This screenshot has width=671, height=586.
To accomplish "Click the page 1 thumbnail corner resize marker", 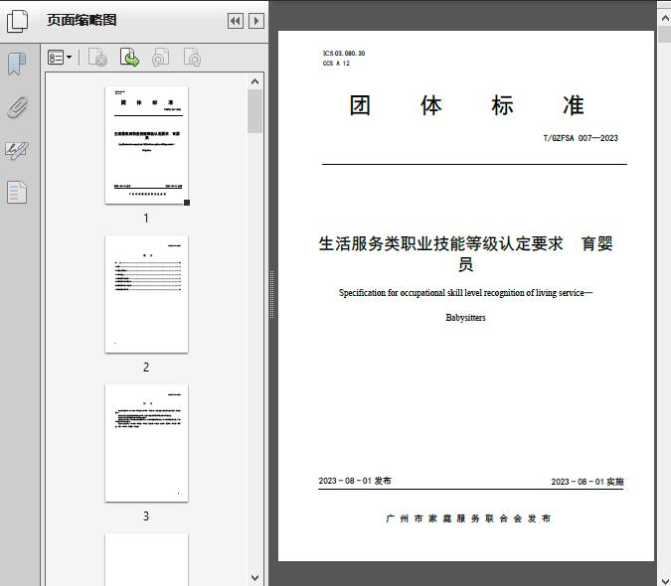I will pos(187,203).
